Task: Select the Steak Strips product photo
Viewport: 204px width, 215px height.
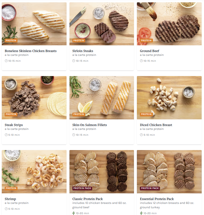Action: (34, 98)
